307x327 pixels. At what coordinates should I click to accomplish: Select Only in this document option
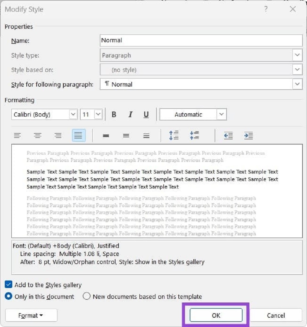tap(9, 296)
